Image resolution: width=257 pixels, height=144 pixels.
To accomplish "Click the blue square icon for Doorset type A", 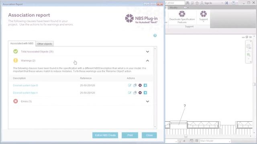I will point(145,92).
